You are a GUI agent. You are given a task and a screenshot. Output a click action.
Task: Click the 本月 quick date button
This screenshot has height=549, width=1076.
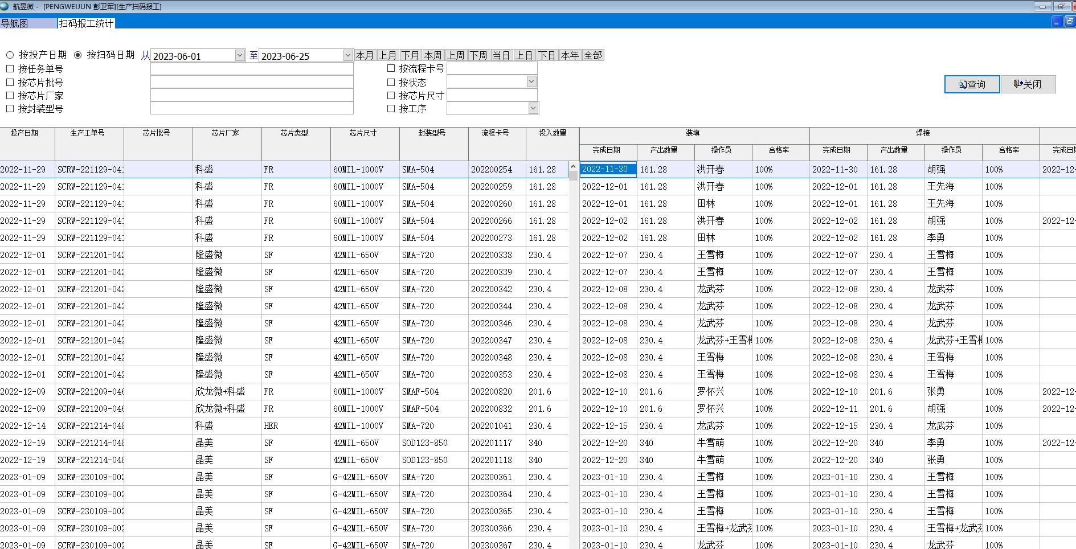[x=365, y=55]
